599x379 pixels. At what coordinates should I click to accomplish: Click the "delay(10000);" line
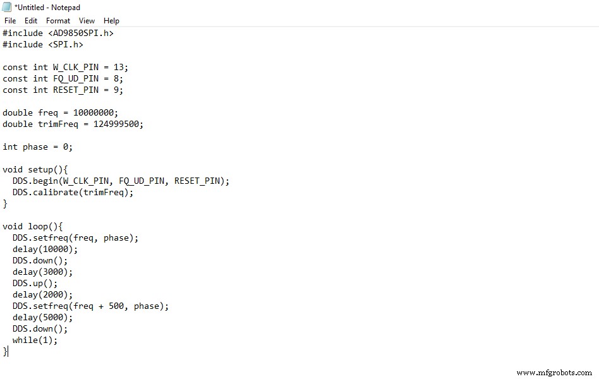(x=45, y=249)
